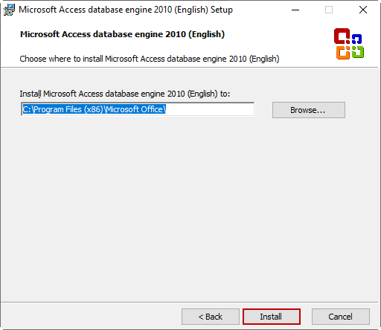Click the 'Choose where to install' subtitle text
Screen dimensions: 381x330
tap(150, 59)
